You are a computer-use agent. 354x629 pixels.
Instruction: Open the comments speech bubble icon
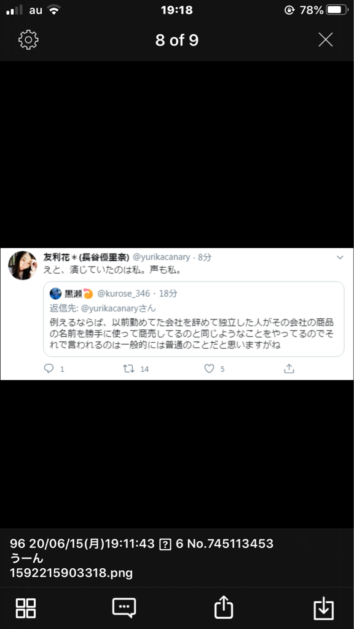pyautogui.click(x=124, y=608)
